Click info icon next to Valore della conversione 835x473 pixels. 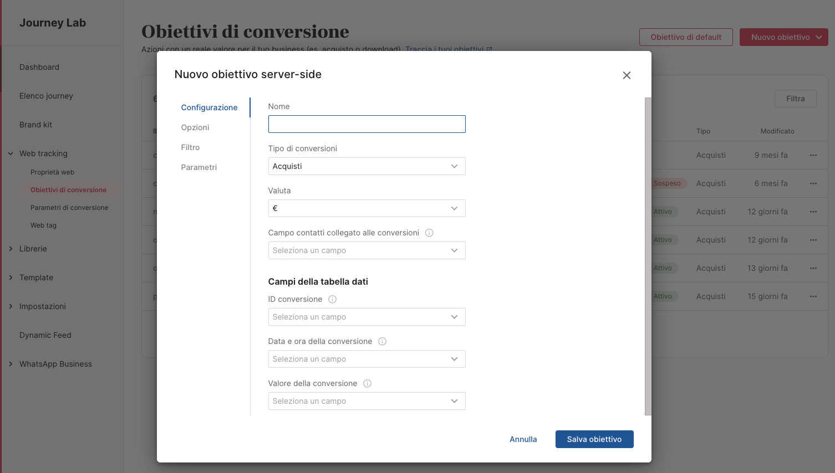click(x=367, y=383)
